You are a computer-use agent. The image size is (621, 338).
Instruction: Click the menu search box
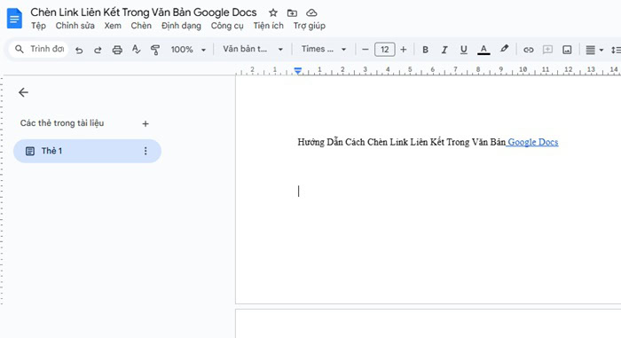click(x=38, y=49)
